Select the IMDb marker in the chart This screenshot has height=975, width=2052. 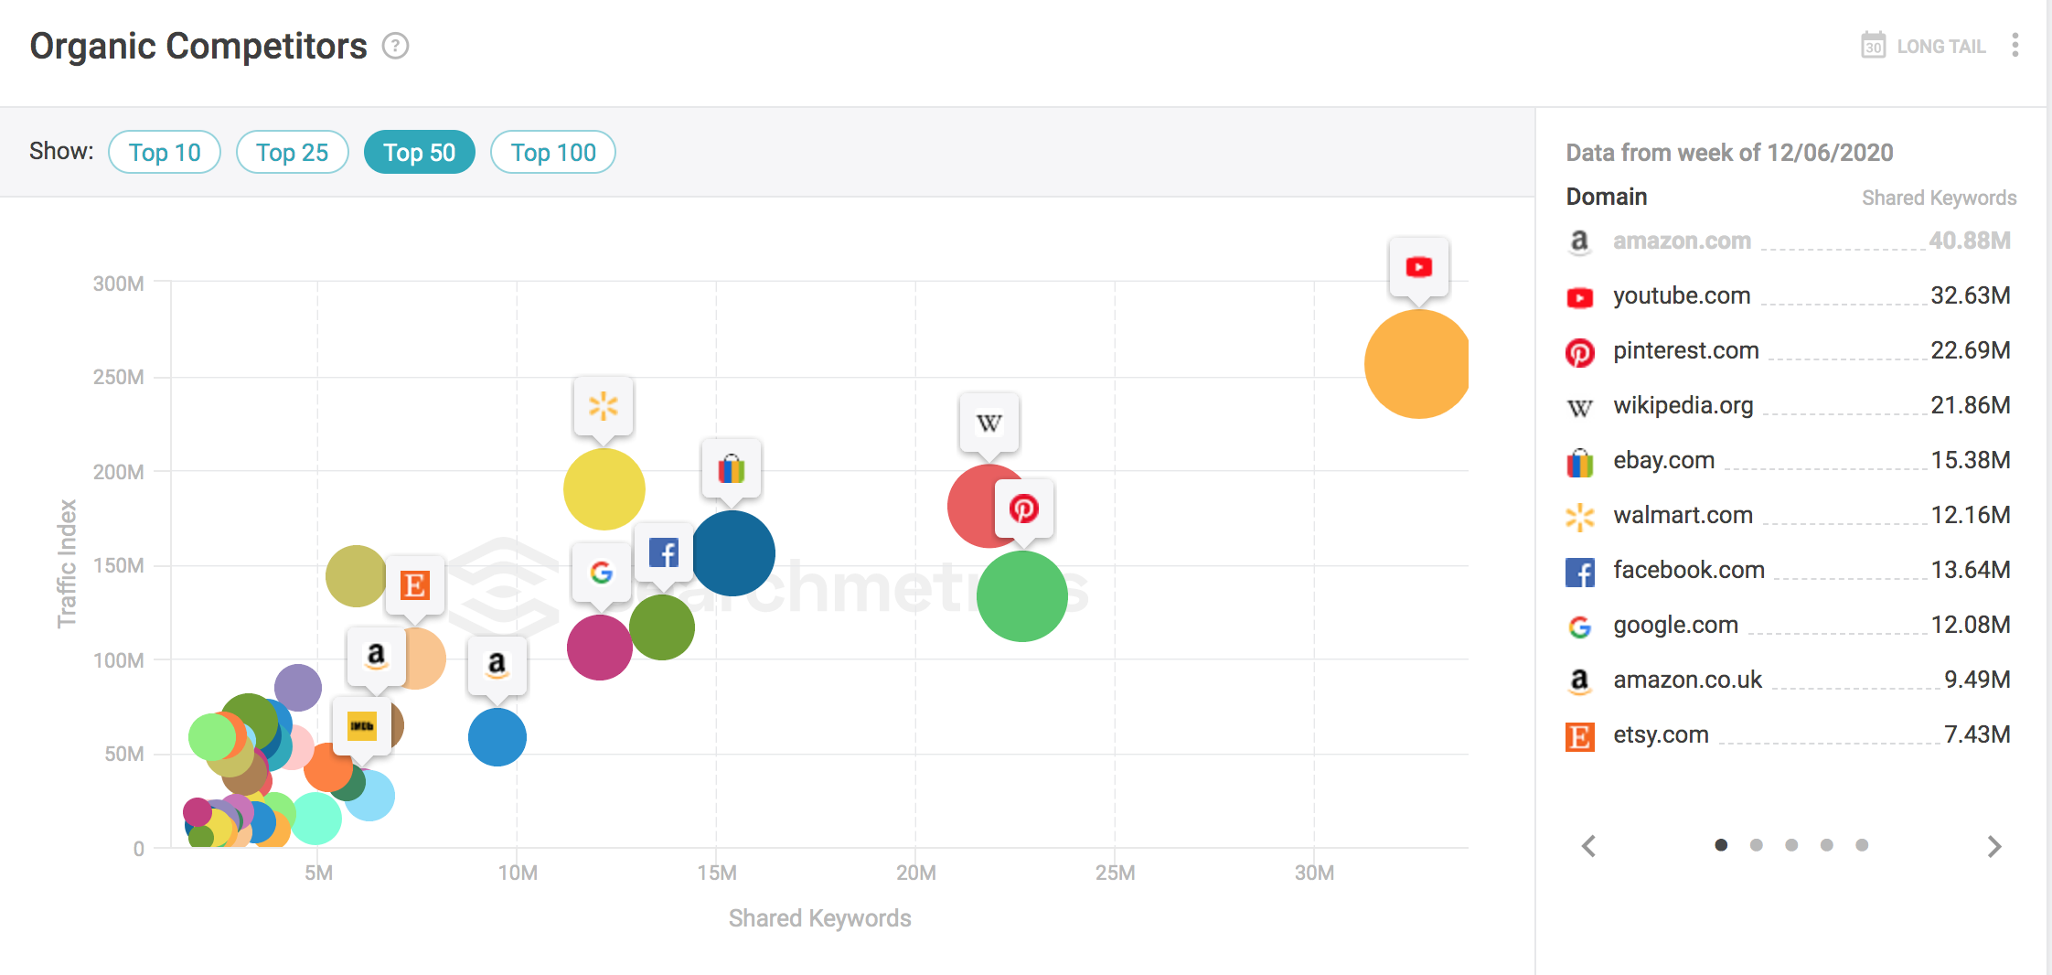(361, 726)
